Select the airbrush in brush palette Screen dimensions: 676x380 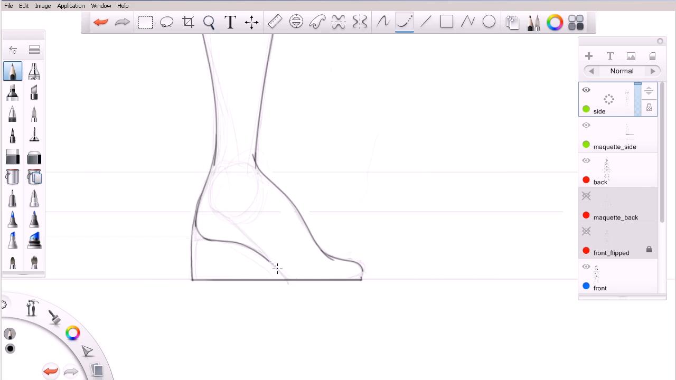click(x=34, y=71)
